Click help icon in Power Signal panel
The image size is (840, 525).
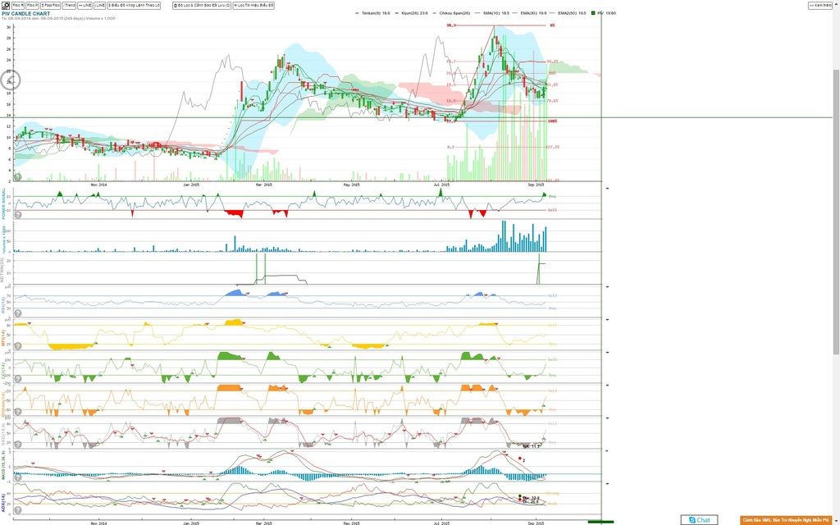(x=18, y=215)
